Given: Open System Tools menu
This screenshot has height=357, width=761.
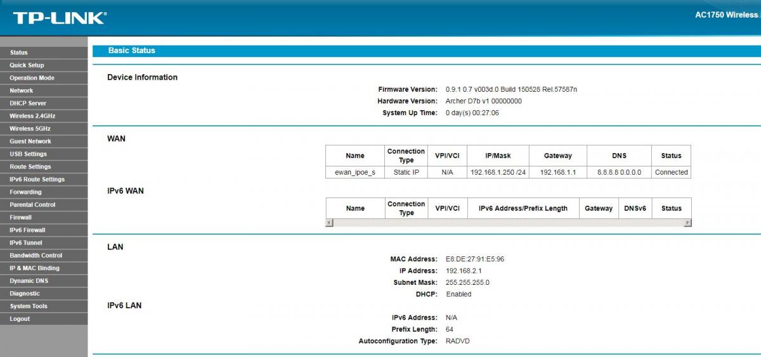Looking at the screenshot, I should coord(44,306).
